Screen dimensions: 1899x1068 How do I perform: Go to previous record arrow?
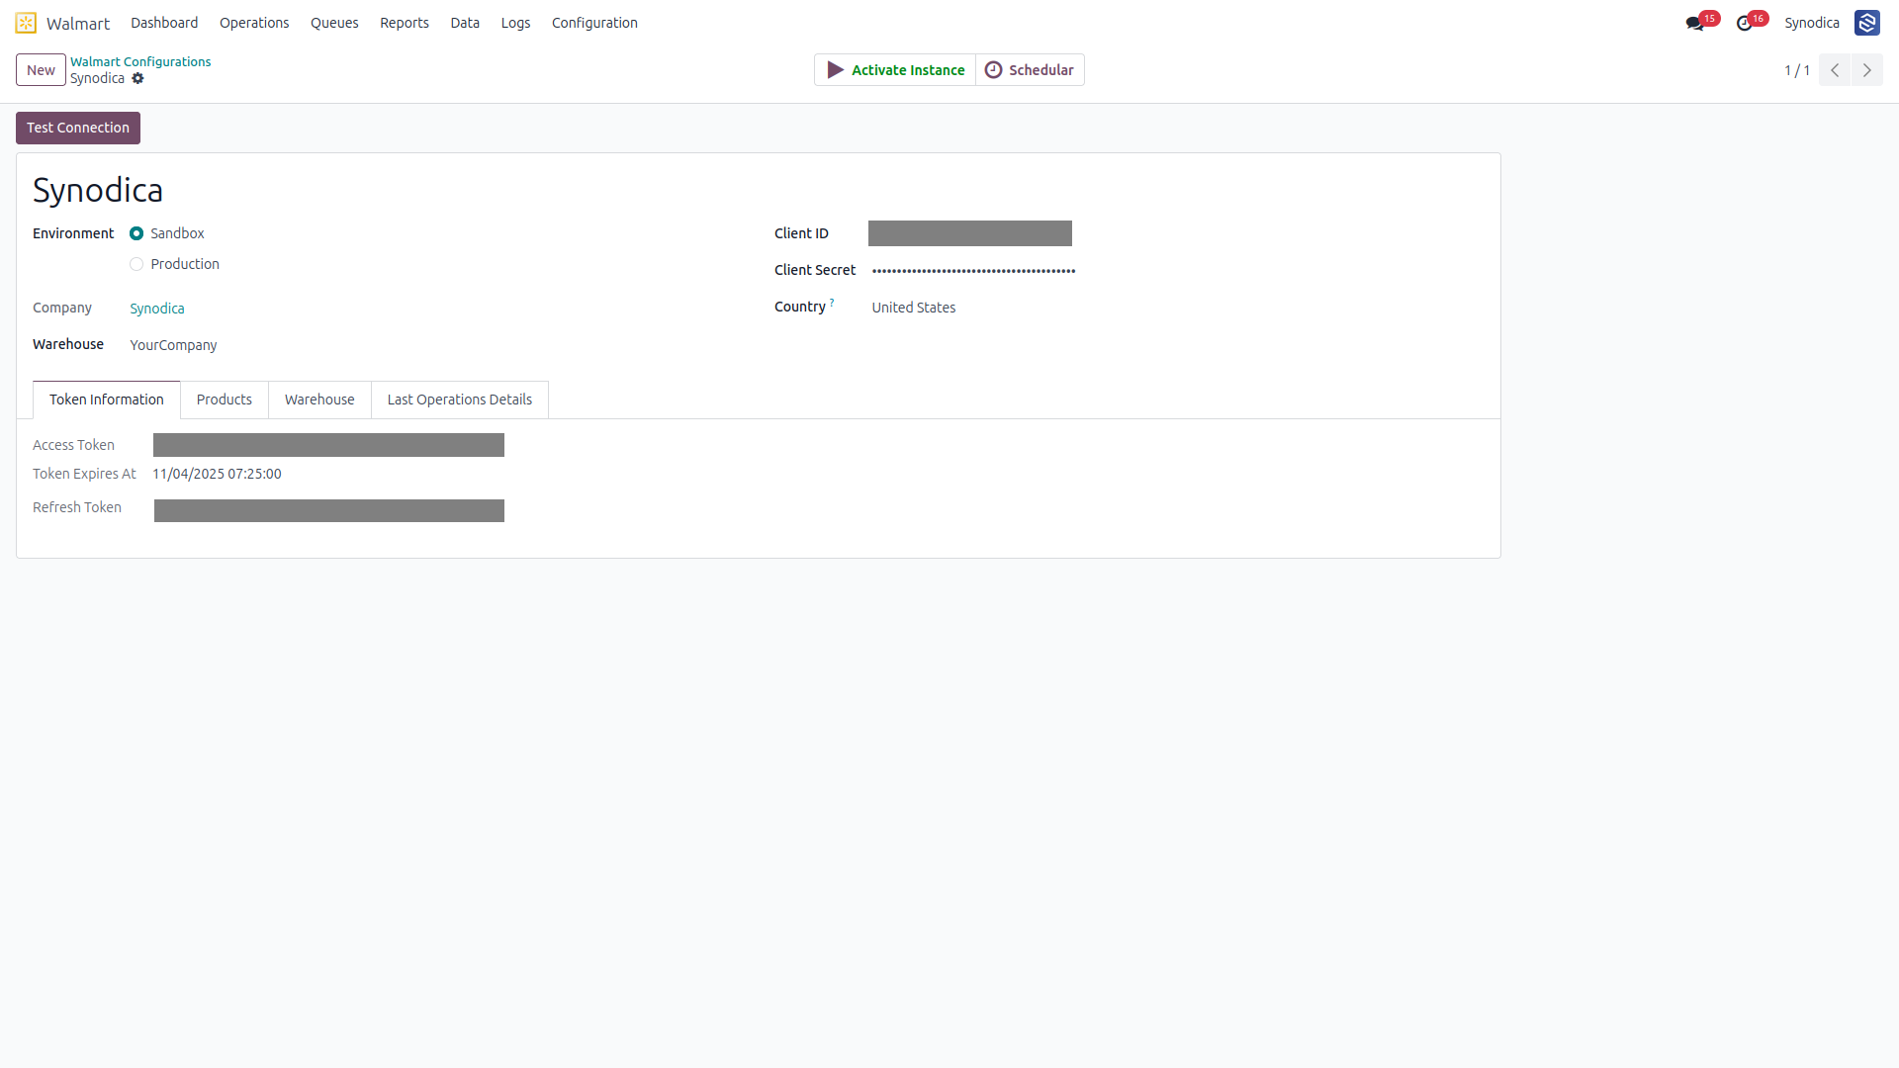[1834, 70]
